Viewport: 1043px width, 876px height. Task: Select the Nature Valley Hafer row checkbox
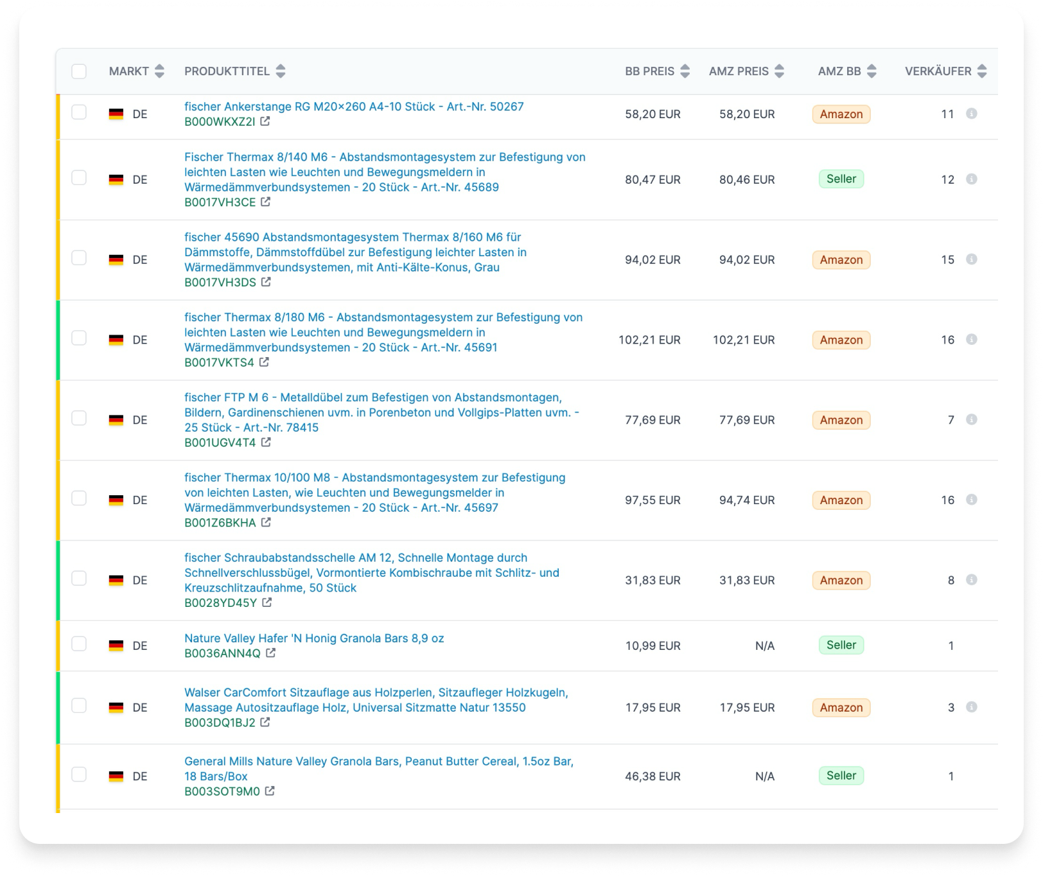[79, 644]
